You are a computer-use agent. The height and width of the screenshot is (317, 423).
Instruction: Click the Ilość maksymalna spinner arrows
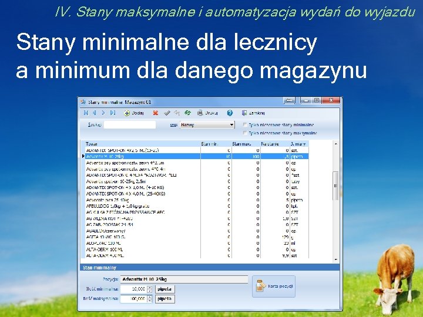[150, 299]
